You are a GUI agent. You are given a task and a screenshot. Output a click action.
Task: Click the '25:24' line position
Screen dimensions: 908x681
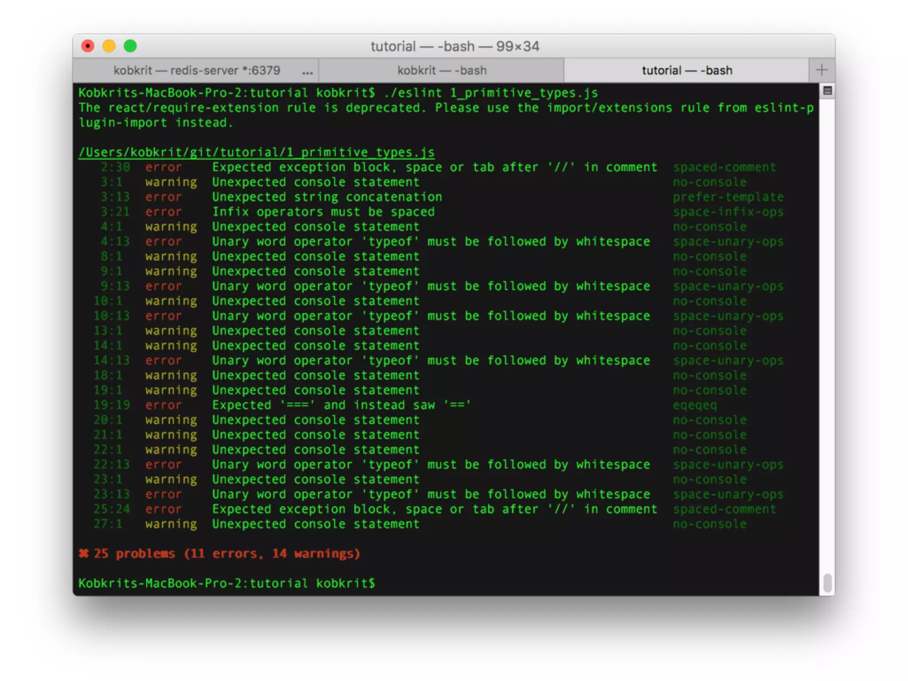point(112,509)
